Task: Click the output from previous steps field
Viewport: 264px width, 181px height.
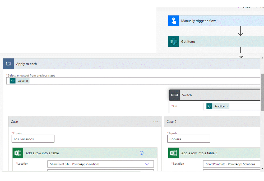Action: [x=133, y=81]
